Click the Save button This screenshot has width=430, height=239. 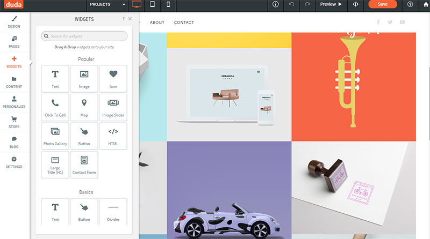click(383, 4)
